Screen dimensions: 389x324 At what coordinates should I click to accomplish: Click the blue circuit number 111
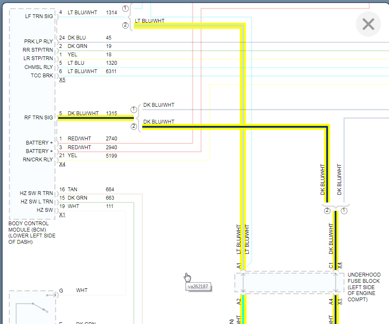(110, 206)
